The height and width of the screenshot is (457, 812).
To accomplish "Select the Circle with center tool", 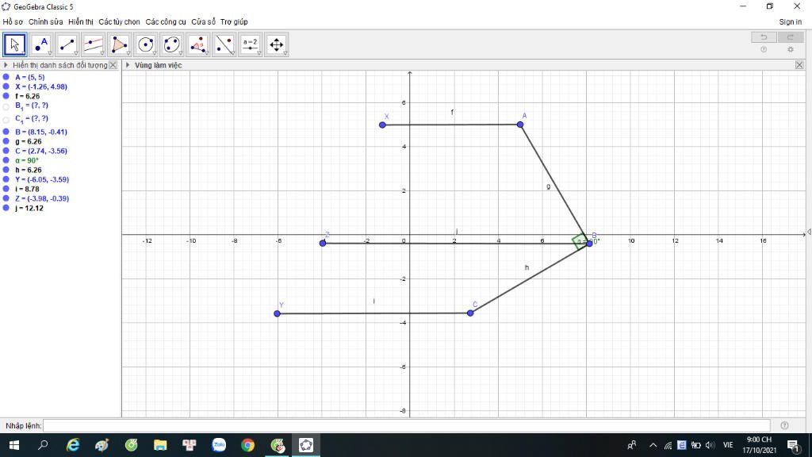I will pos(146,44).
